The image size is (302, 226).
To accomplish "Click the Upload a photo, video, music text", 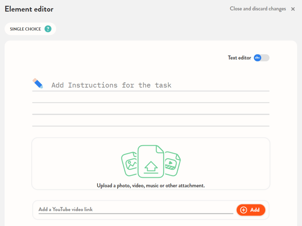I will point(151,185).
